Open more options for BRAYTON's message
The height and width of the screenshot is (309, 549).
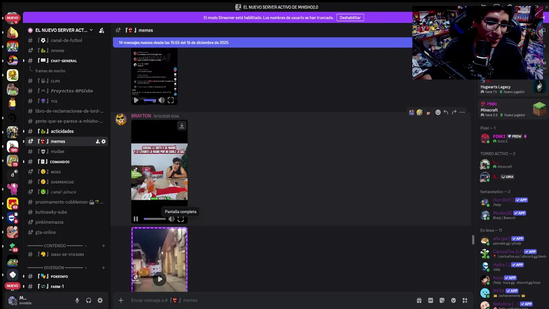[x=462, y=112]
